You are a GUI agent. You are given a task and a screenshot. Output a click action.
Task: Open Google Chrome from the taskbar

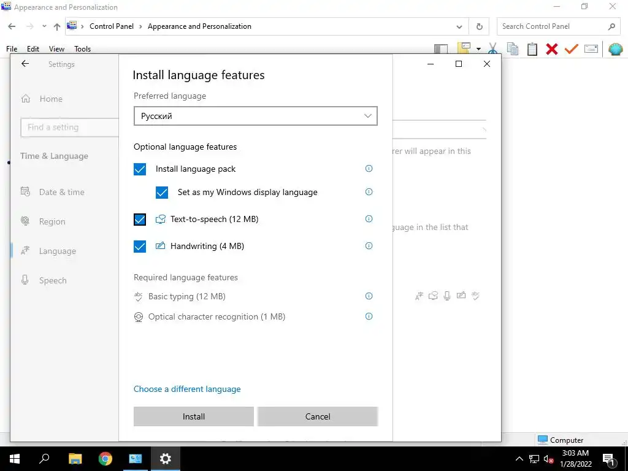105,459
